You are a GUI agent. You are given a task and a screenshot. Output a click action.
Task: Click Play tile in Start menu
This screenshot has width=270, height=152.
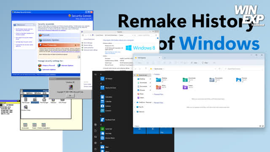(166, 131)
